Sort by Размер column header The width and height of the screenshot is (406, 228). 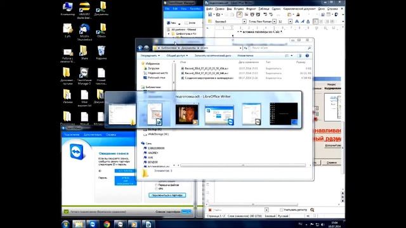[301, 62]
